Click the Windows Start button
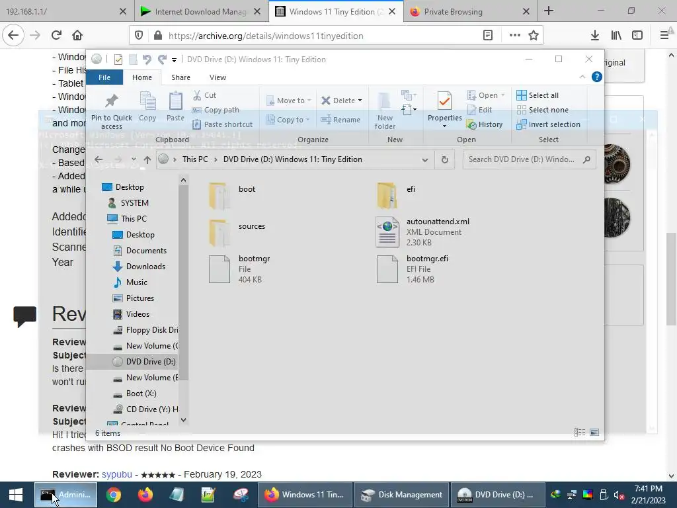677x508 pixels. [x=16, y=495]
